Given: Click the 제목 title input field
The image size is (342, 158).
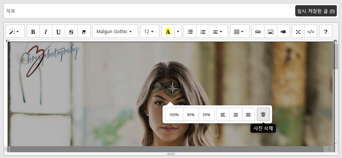Looking at the screenshot, I should point(146,11).
